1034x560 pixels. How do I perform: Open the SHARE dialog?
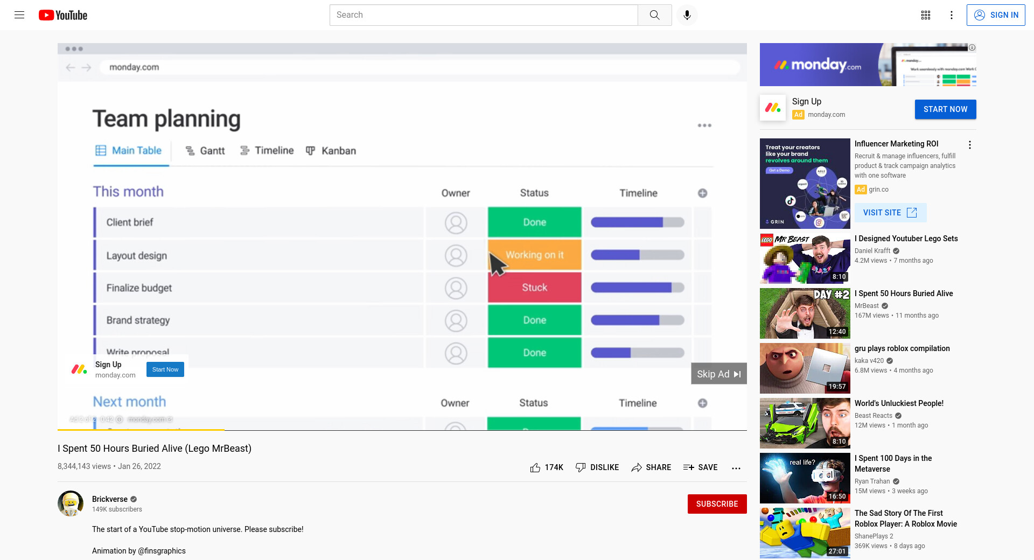point(651,467)
